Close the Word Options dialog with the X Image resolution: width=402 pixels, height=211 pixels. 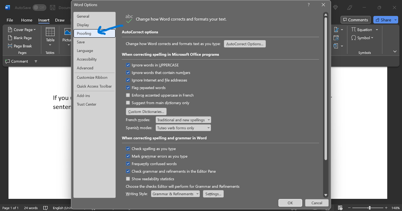click(323, 5)
